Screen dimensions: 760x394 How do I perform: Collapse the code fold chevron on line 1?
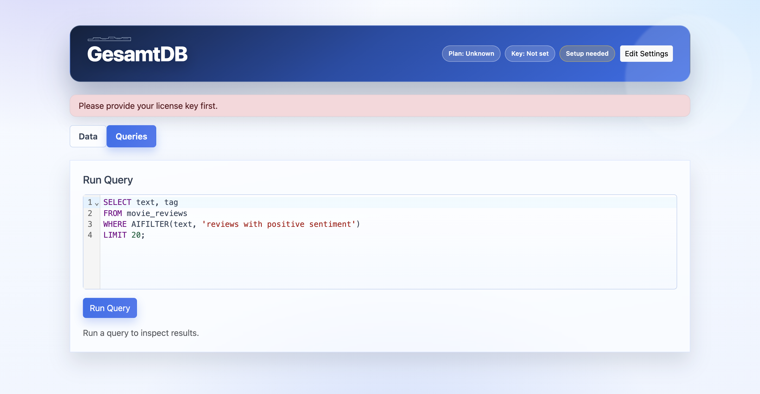[x=97, y=204]
